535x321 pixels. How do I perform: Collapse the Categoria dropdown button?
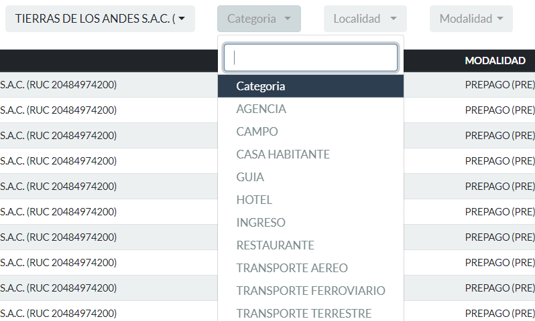coord(259,19)
